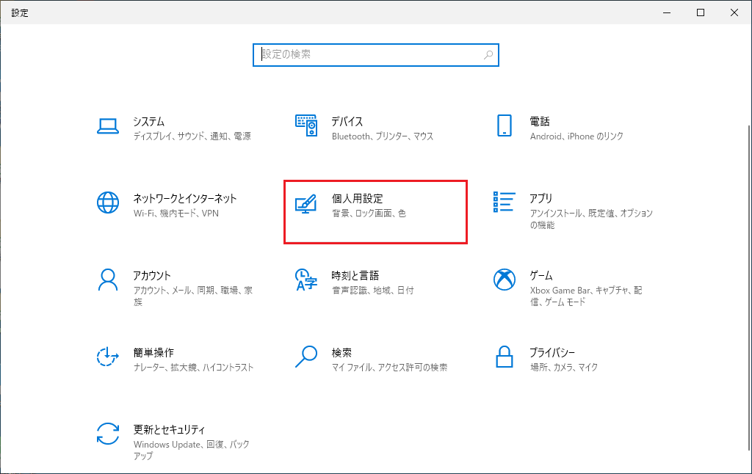Open the 時刻と言語 clock icon
The image size is (752, 474).
(x=305, y=280)
